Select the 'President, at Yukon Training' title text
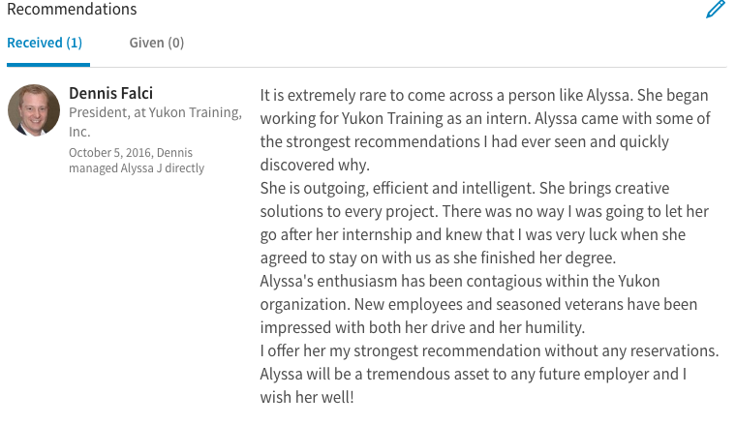Viewport: 736px width, 425px height. 155,112
